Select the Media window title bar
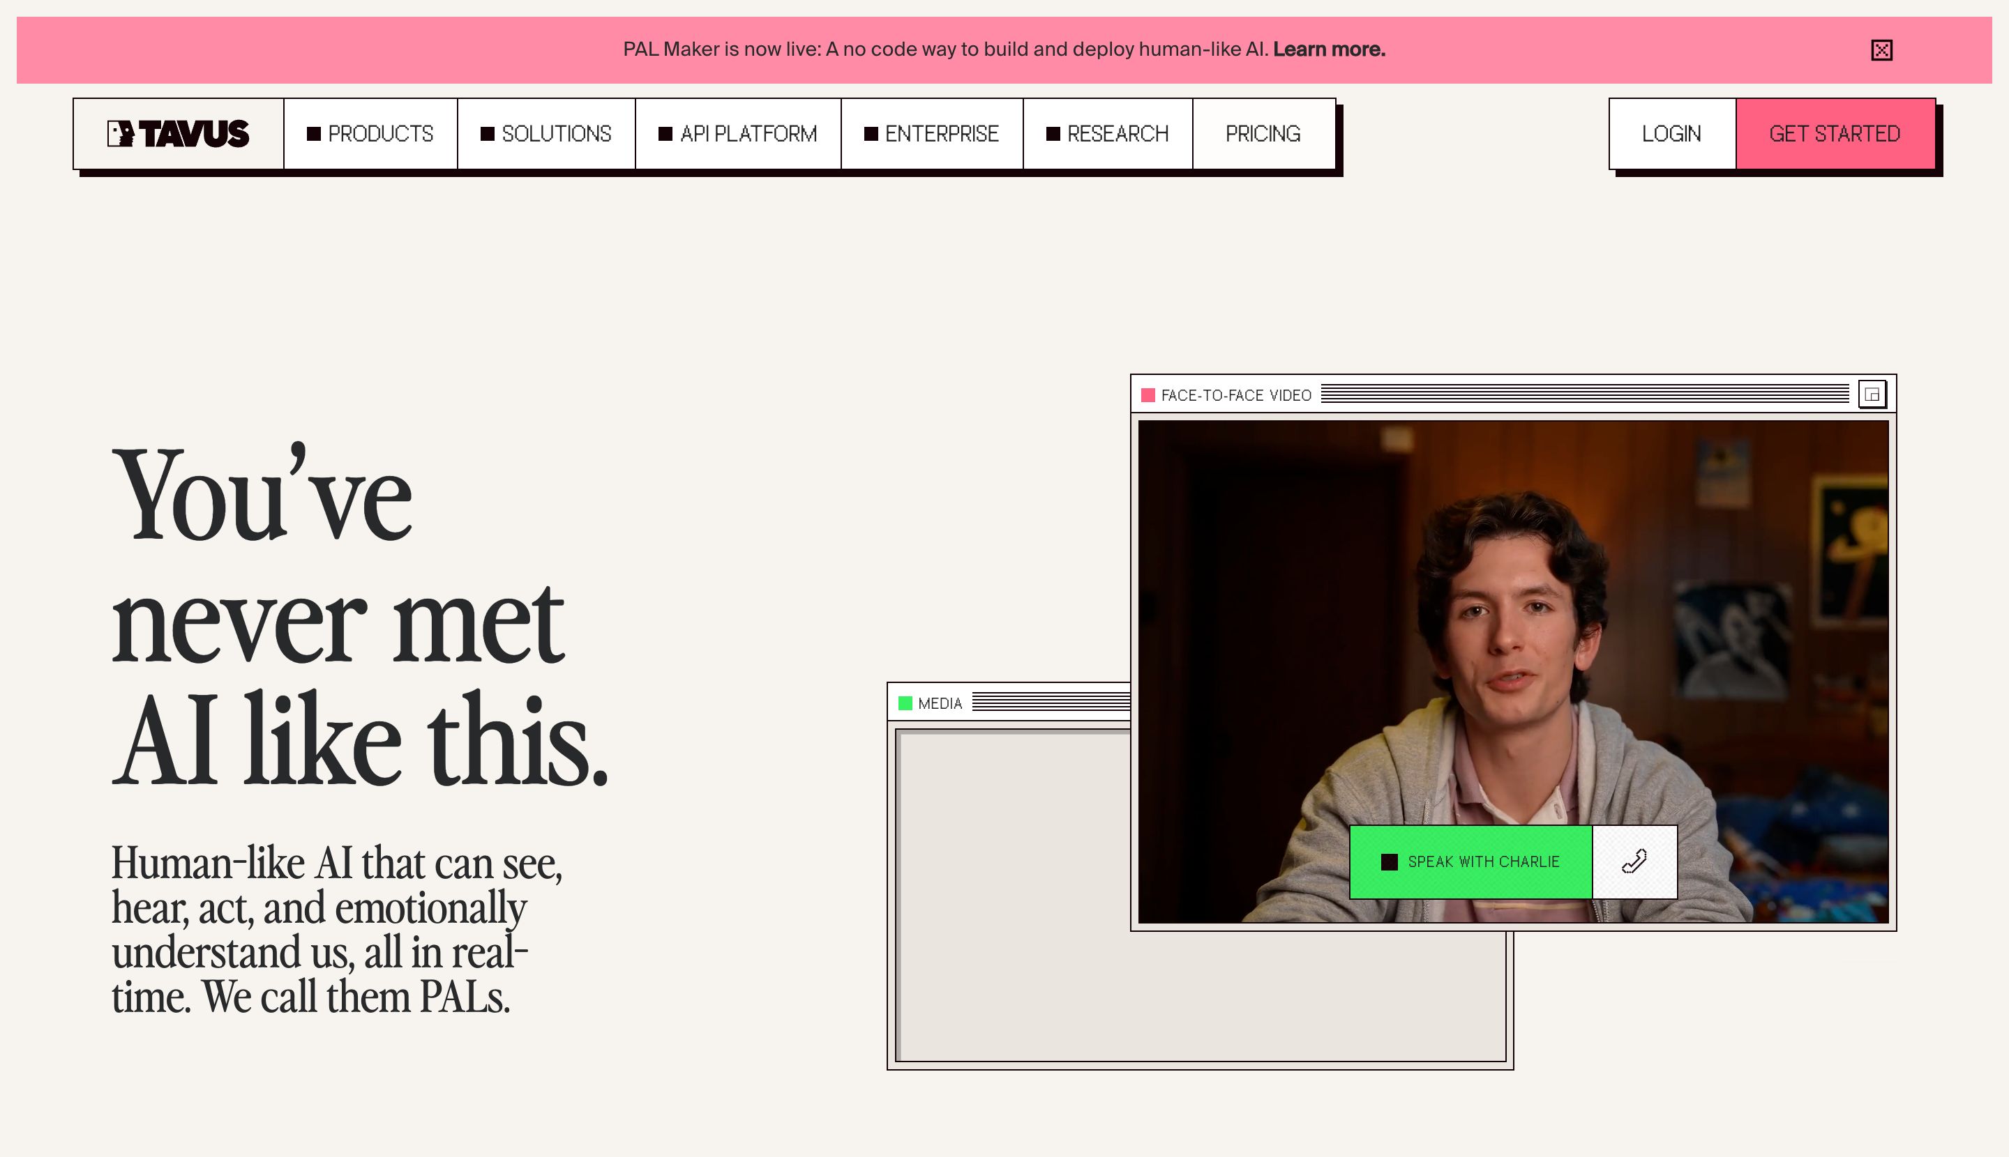Screen dimensions: 2009x1157 [1009, 703]
